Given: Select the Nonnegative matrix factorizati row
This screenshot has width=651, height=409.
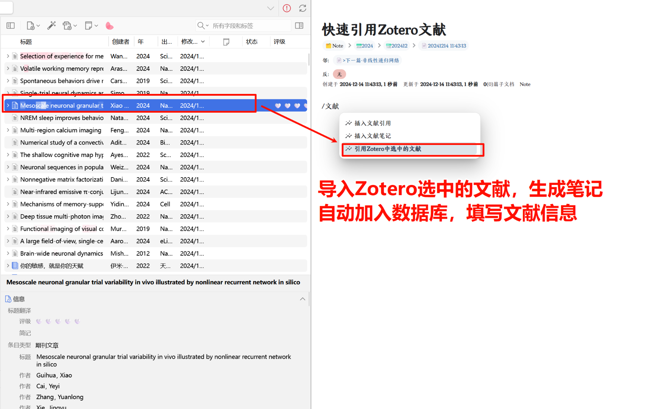Looking at the screenshot, I should point(156,179).
